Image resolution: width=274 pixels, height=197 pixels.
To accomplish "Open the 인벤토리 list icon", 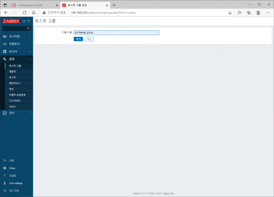I will coord(5,44).
